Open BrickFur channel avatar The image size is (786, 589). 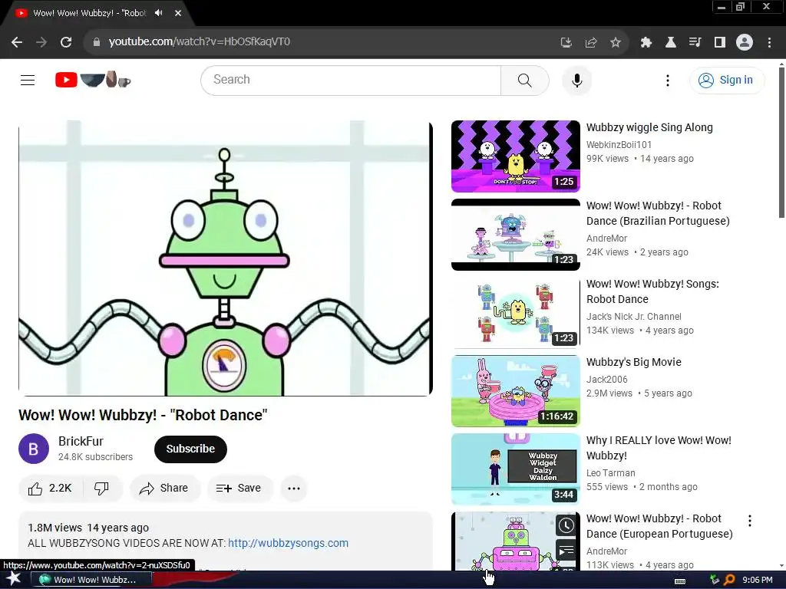point(34,449)
